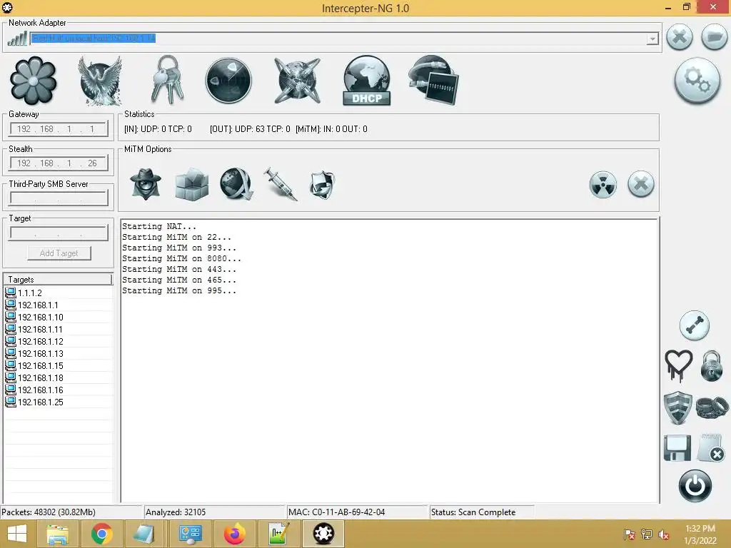Image resolution: width=731 pixels, height=548 pixels.
Task: Click the MAC address in status bar
Action: [x=337, y=512]
